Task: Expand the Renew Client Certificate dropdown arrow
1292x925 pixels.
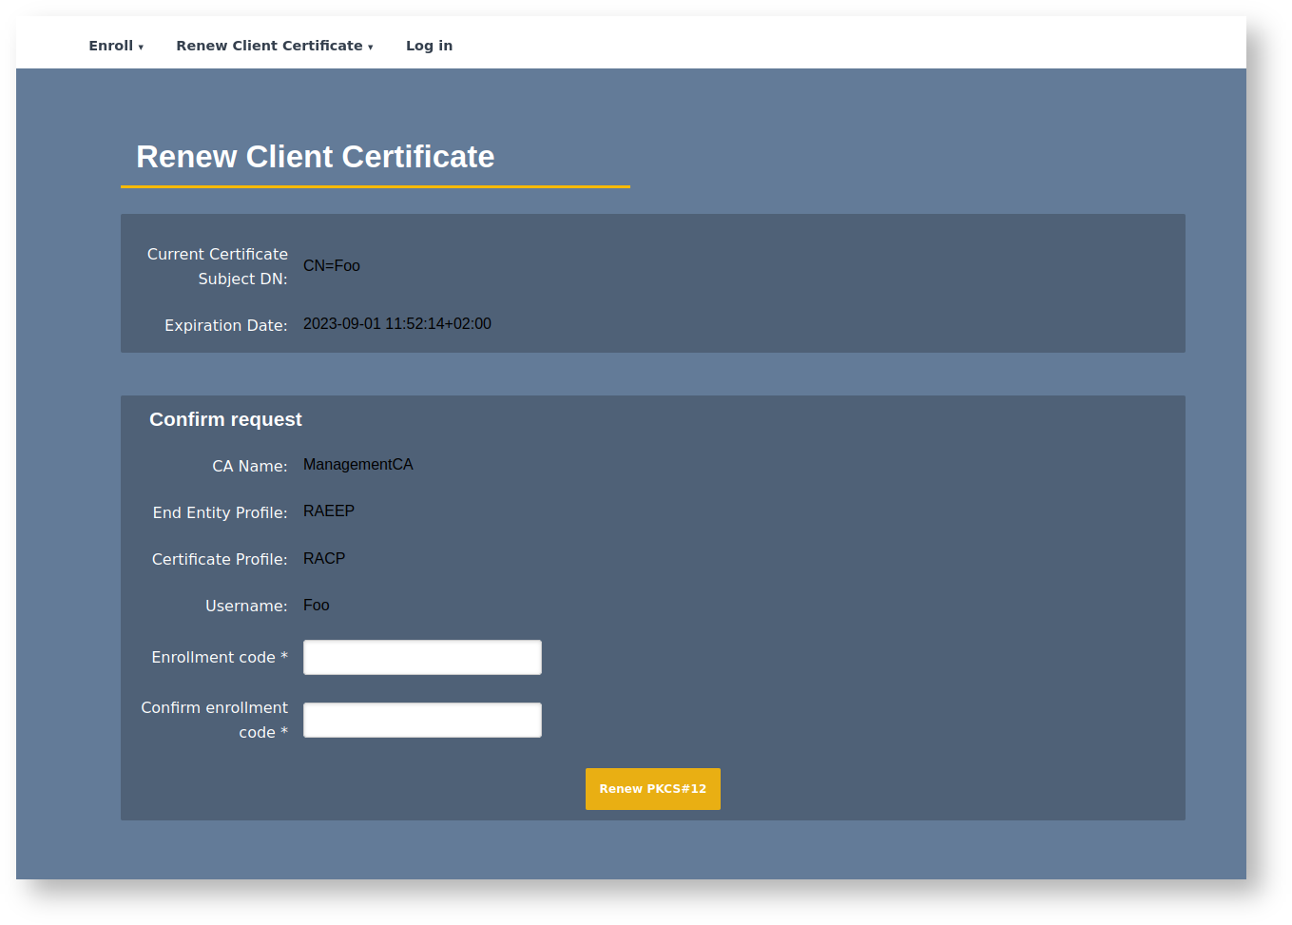Action: (x=371, y=48)
